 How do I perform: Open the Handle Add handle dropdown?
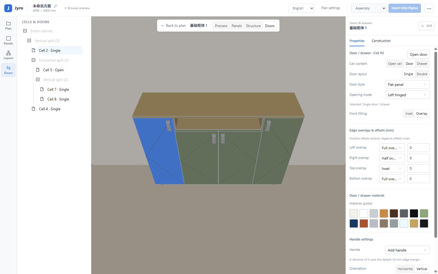407,250
